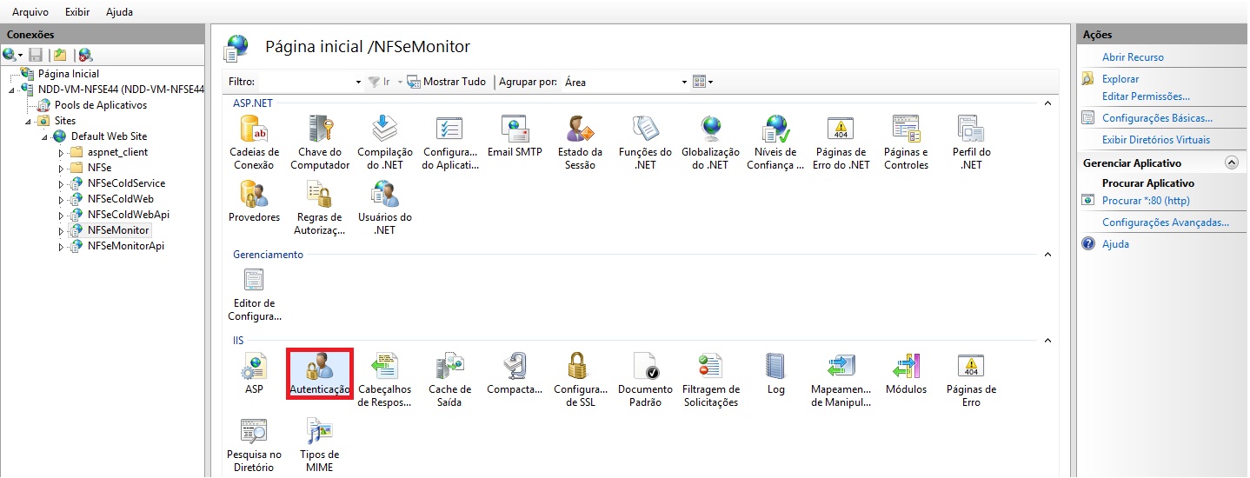Open Cadeias de Conexão feature
This screenshot has width=1250, height=478.
[x=254, y=143]
